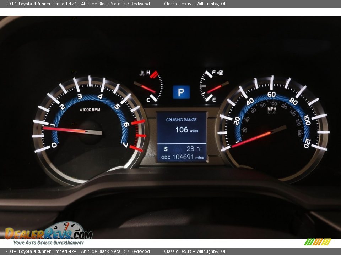The image size is (341, 255).
Task: Select the blue P gear indicator
Action: (181, 92)
